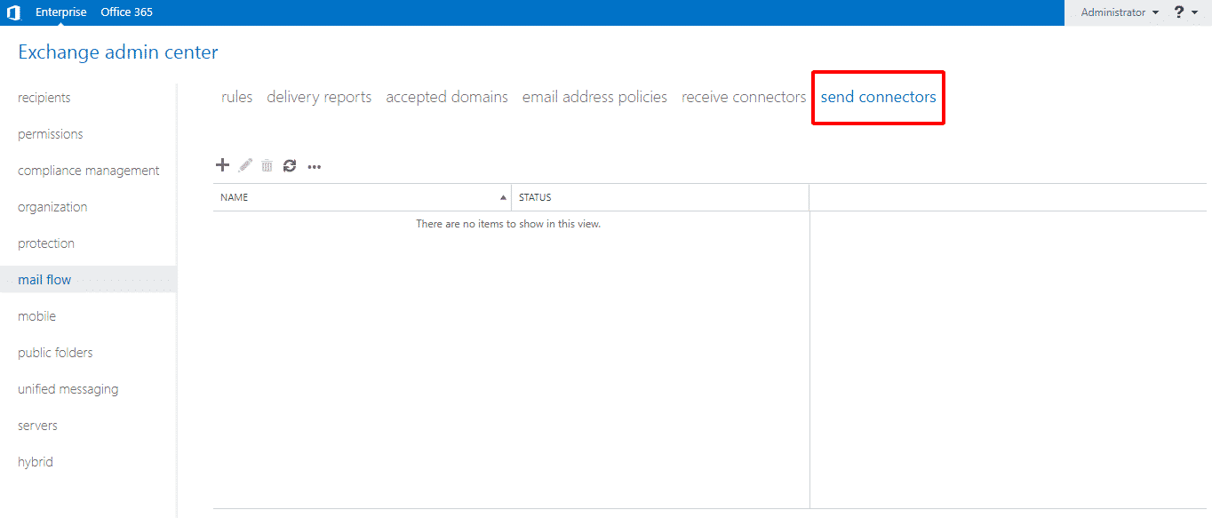The image size is (1212, 518).
Task: Click the Office logo icon
Action: [x=12, y=12]
